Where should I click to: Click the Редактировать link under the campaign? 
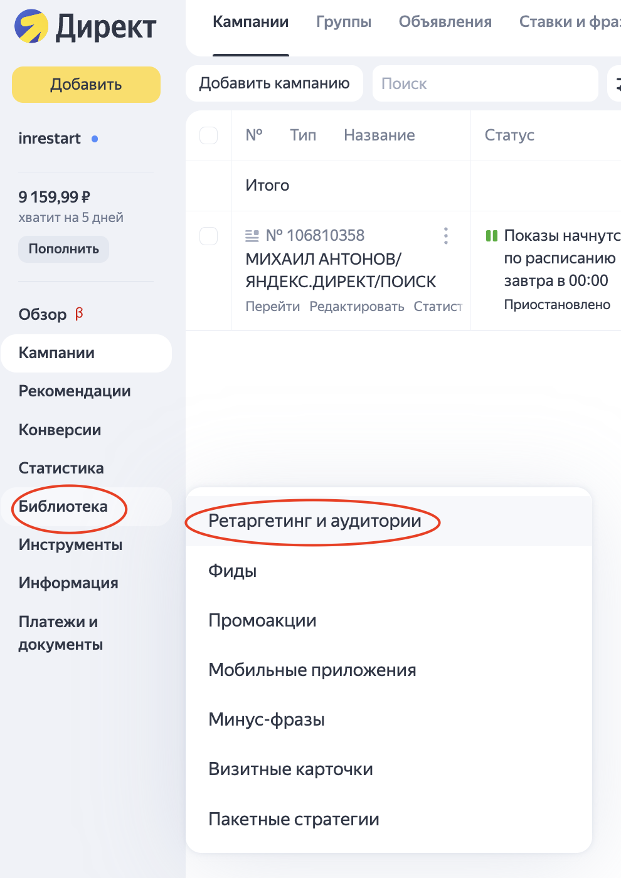[357, 307]
